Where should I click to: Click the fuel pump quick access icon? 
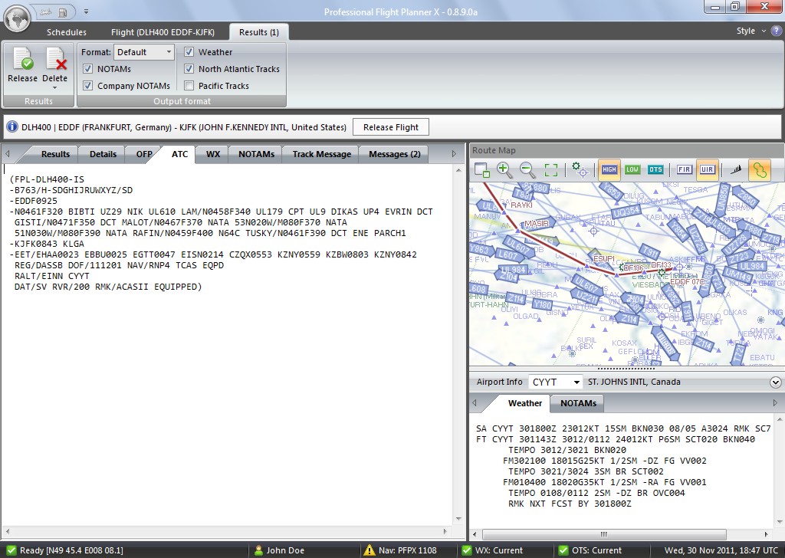coord(63,11)
